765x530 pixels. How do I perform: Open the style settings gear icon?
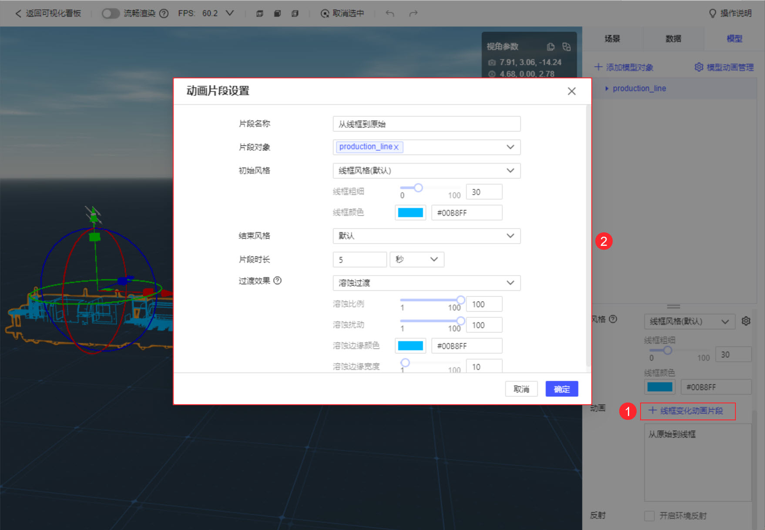[746, 321]
